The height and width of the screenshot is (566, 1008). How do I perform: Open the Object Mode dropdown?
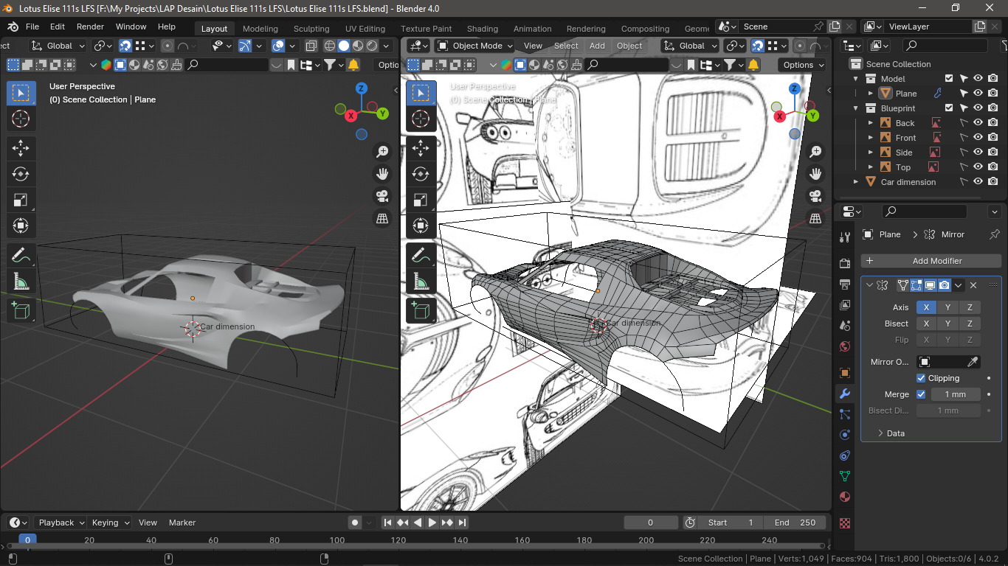[x=474, y=46]
